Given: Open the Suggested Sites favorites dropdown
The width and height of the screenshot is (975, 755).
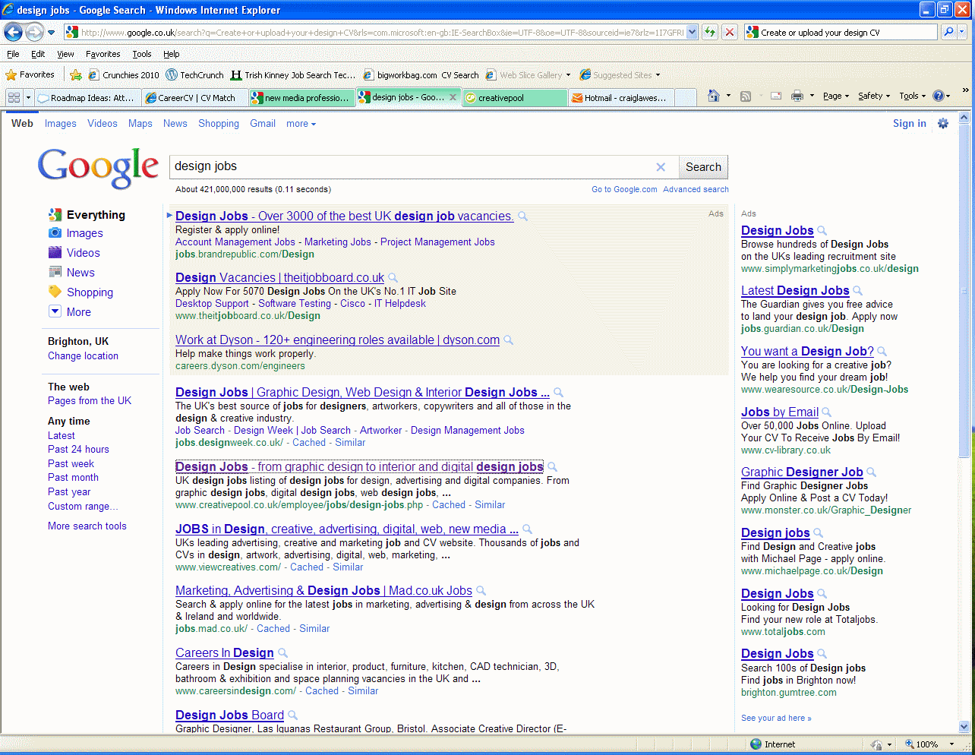Looking at the screenshot, I should pos(620,74).
